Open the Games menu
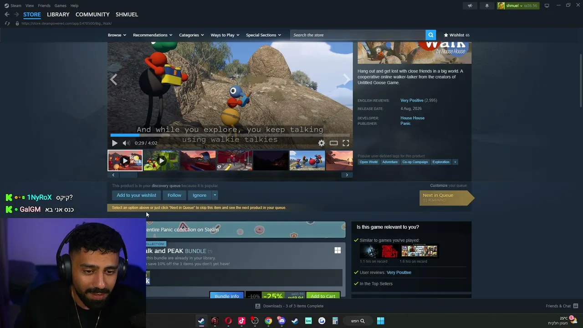Screen dimensions: 583x328 click(x=60, y=5)
